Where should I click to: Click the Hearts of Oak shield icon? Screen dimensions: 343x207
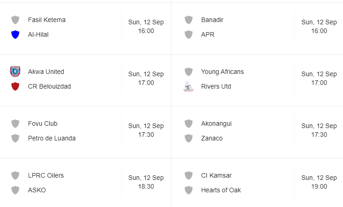pyautogui.click(x=189, y=190)
